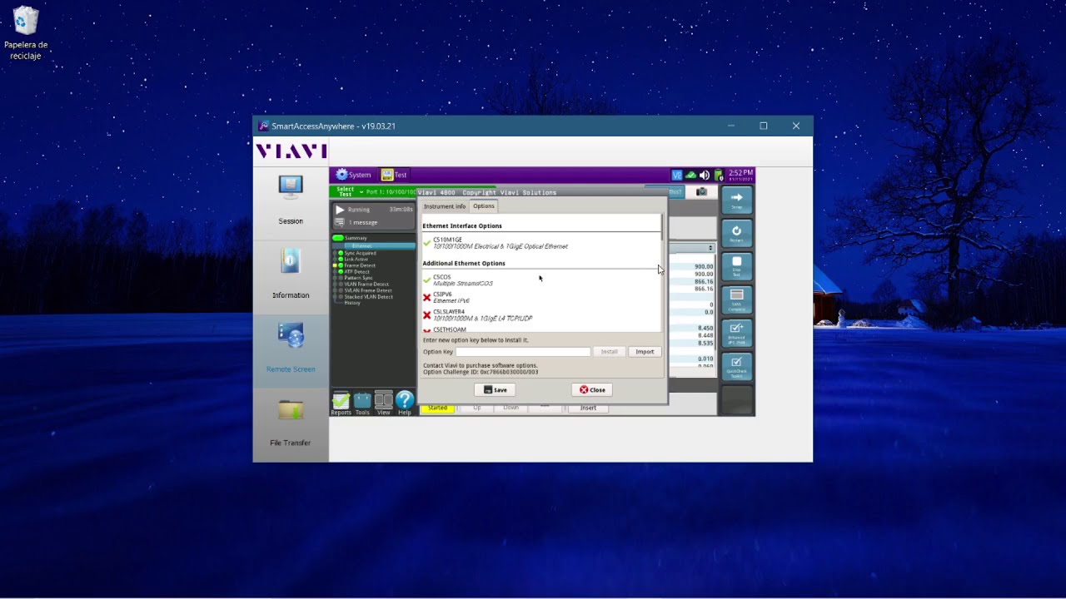Open the results category dropdown arrows
Image resolution: width=1066 pixels, height=599 pixels.
pos(710,248)
